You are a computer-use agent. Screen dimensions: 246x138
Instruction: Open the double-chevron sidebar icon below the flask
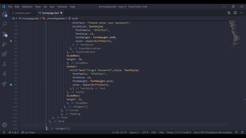pyautogui.click(x=4, y=74)
